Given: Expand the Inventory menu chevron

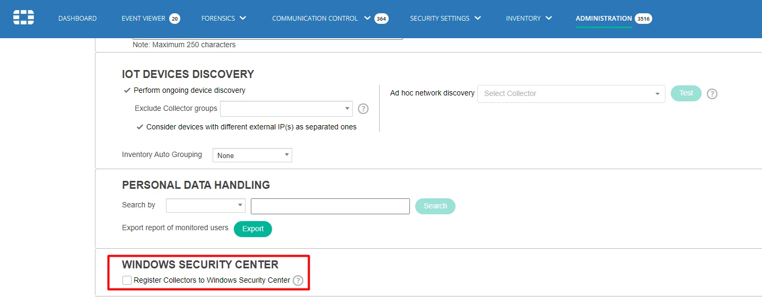Looking at the screenshot, I should point(549,18).
